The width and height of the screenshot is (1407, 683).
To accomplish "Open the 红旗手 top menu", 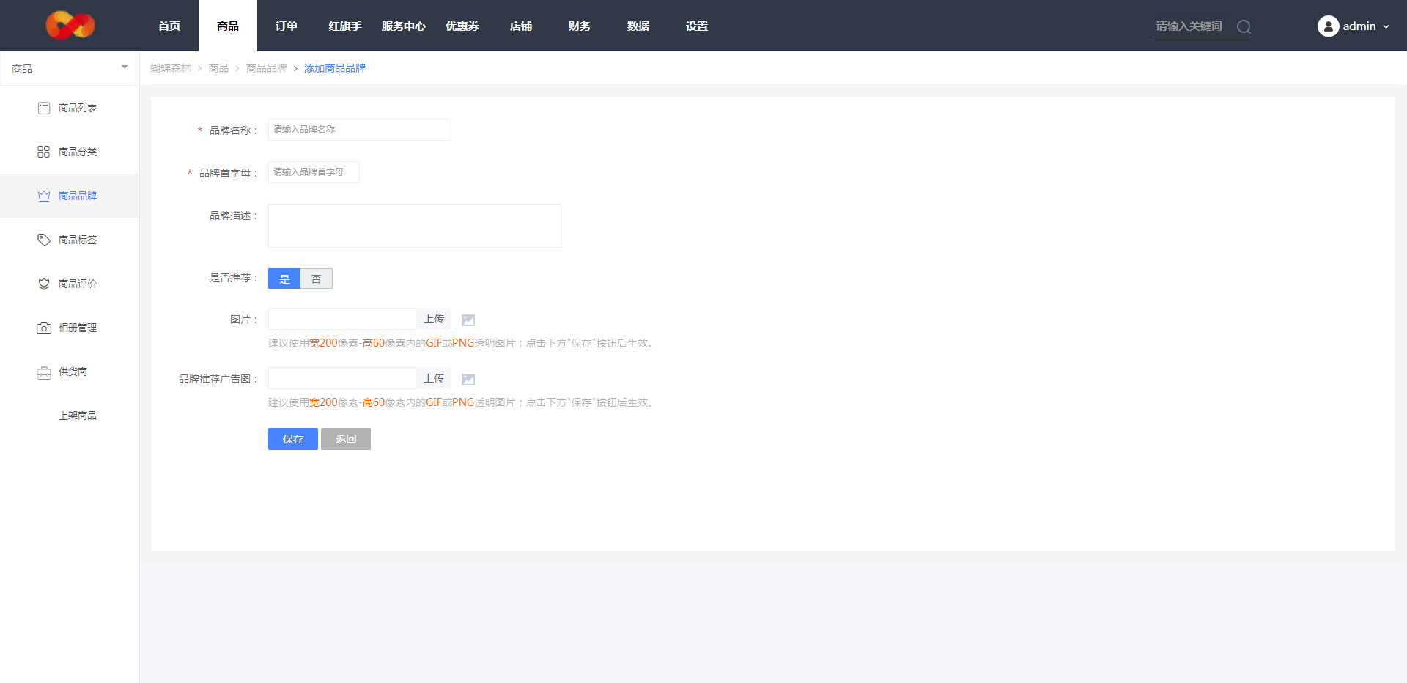I will tap(345, 26).
